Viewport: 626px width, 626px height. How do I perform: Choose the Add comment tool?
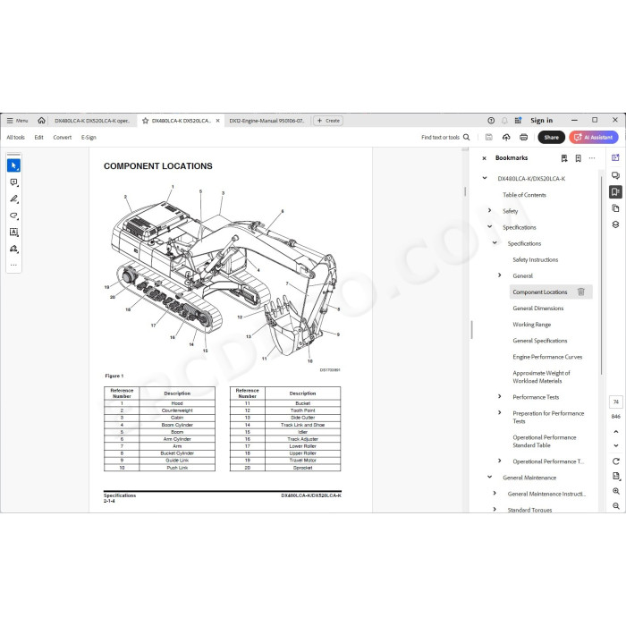coord(13,182)
